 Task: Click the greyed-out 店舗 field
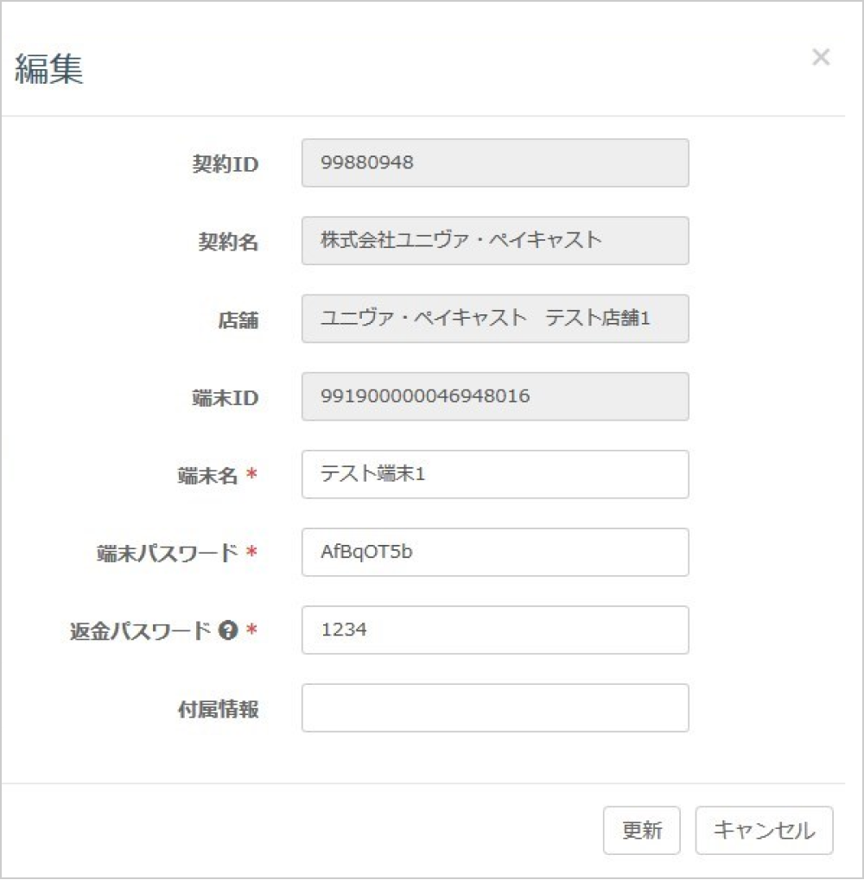click(x=495, y=319)
